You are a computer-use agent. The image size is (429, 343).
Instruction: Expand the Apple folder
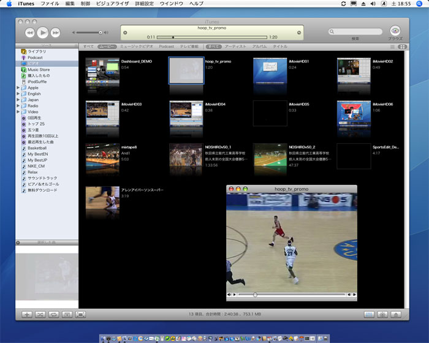click(18, 88)
